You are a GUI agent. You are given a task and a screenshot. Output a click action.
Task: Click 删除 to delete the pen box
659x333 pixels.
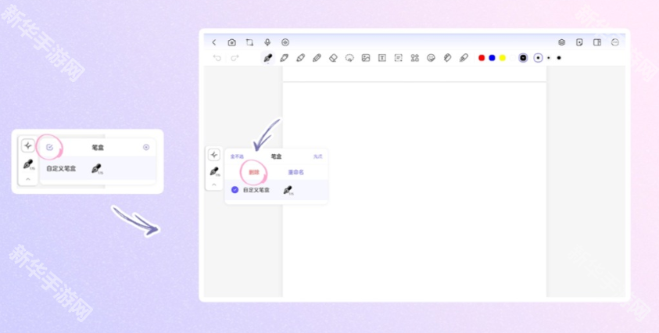coord(253,173)
